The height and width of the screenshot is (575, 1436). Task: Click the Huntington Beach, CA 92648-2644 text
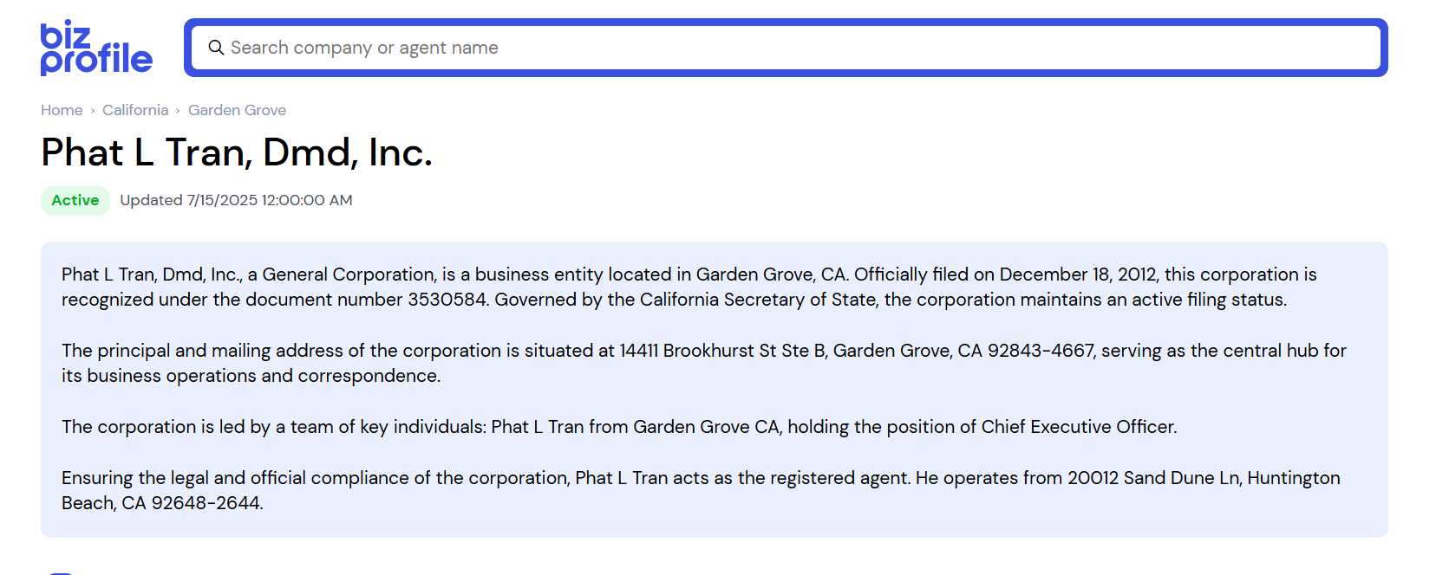(x=161, y=503)
